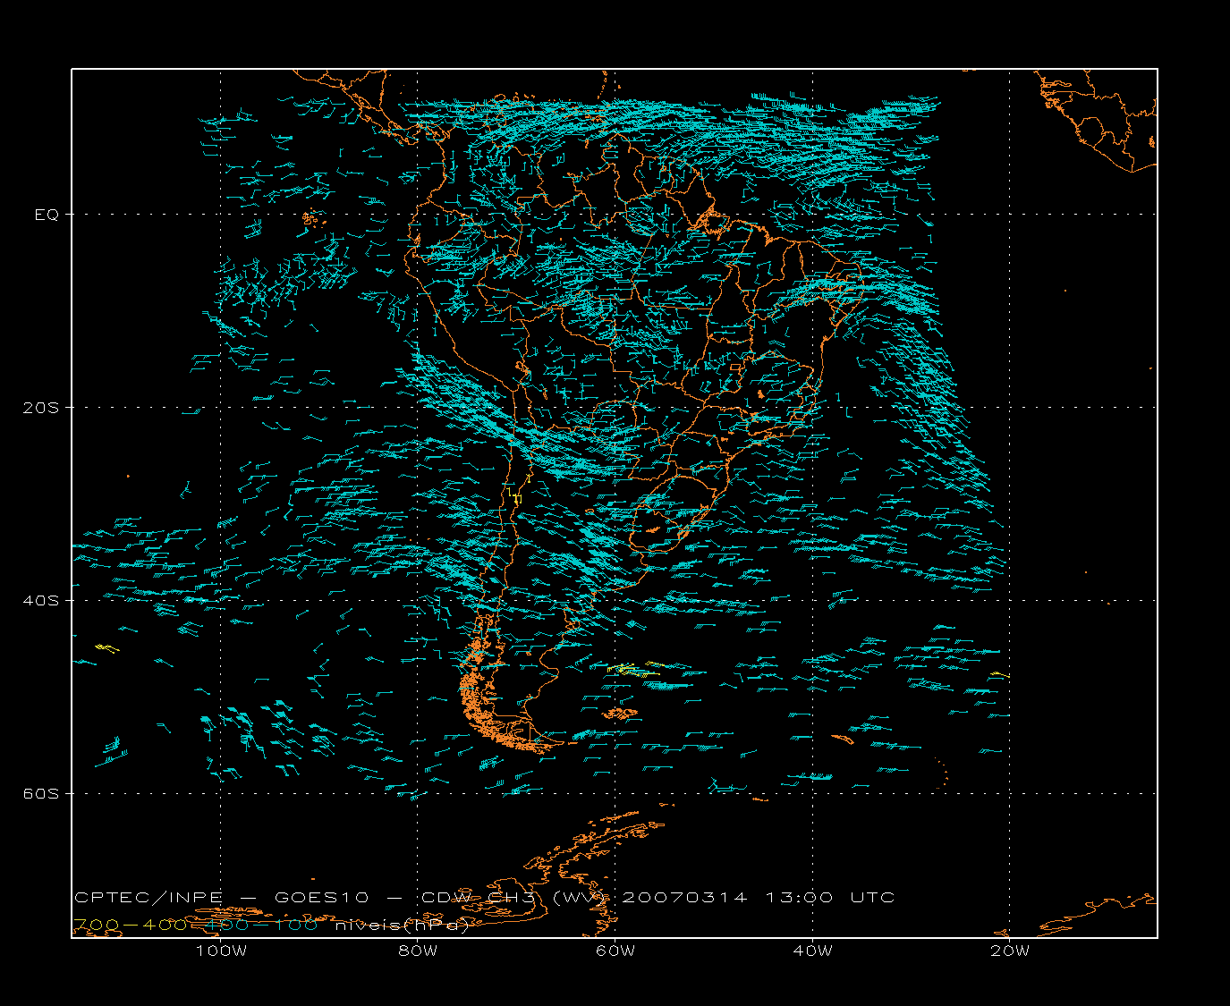Click the 60S latitude label
Viewport: 1230px width, 1006px height.
(x=41, y=793)
